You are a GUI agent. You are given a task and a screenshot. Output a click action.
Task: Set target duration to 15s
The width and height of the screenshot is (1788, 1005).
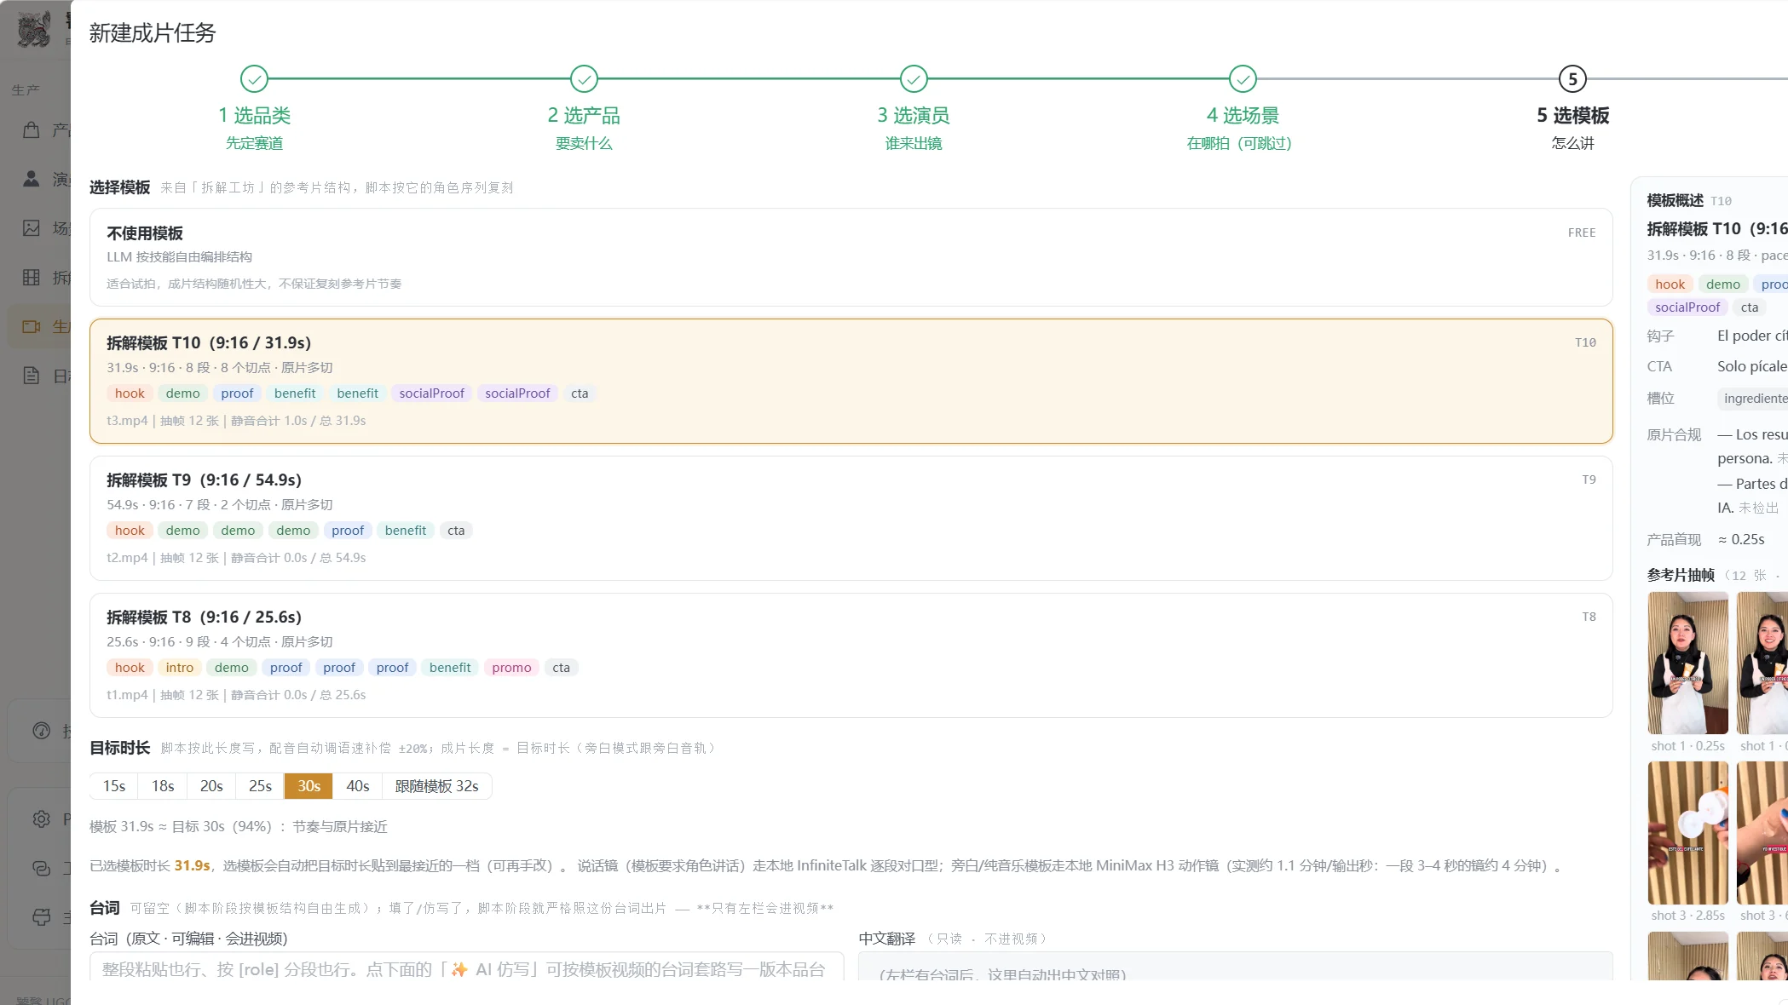(114, 786)
